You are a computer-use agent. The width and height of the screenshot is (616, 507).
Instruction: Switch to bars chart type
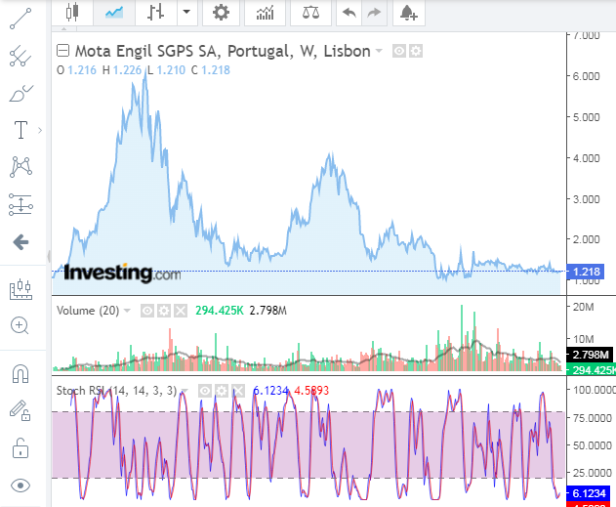(156, 12)
